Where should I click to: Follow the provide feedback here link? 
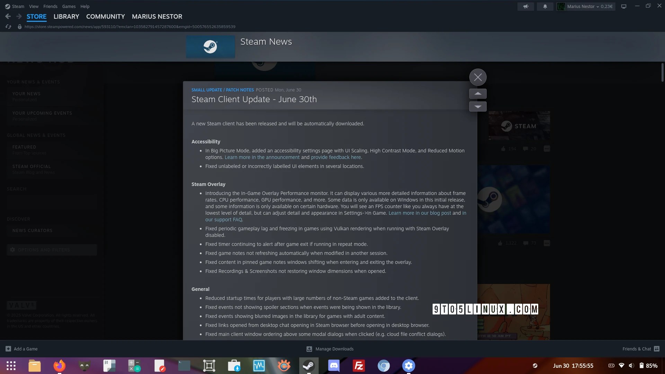[336, 157]
